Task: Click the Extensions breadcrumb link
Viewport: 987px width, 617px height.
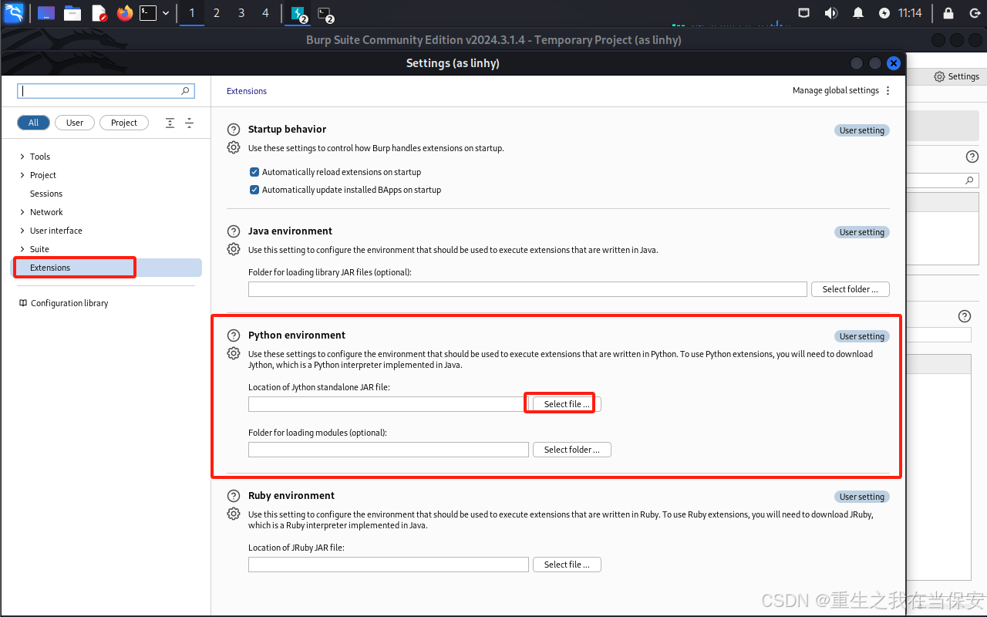Action: [247, 91]
